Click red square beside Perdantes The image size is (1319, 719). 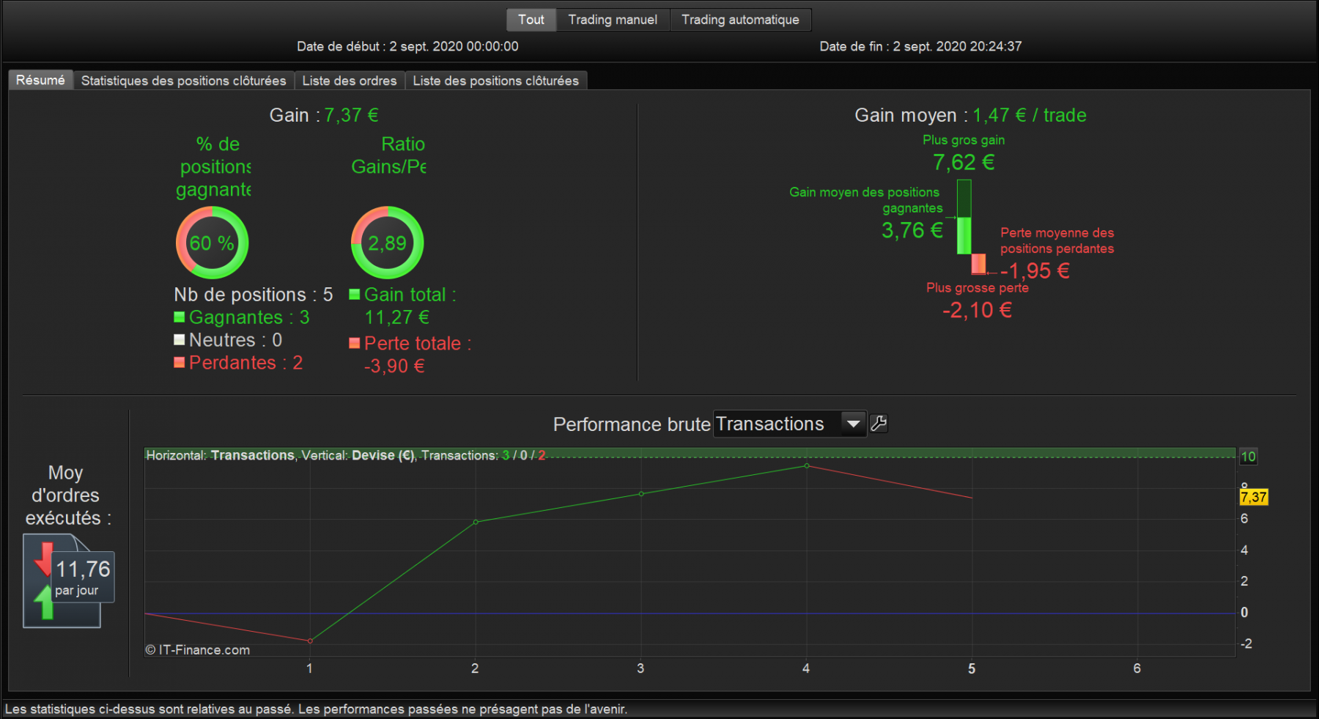coord(179,362)
